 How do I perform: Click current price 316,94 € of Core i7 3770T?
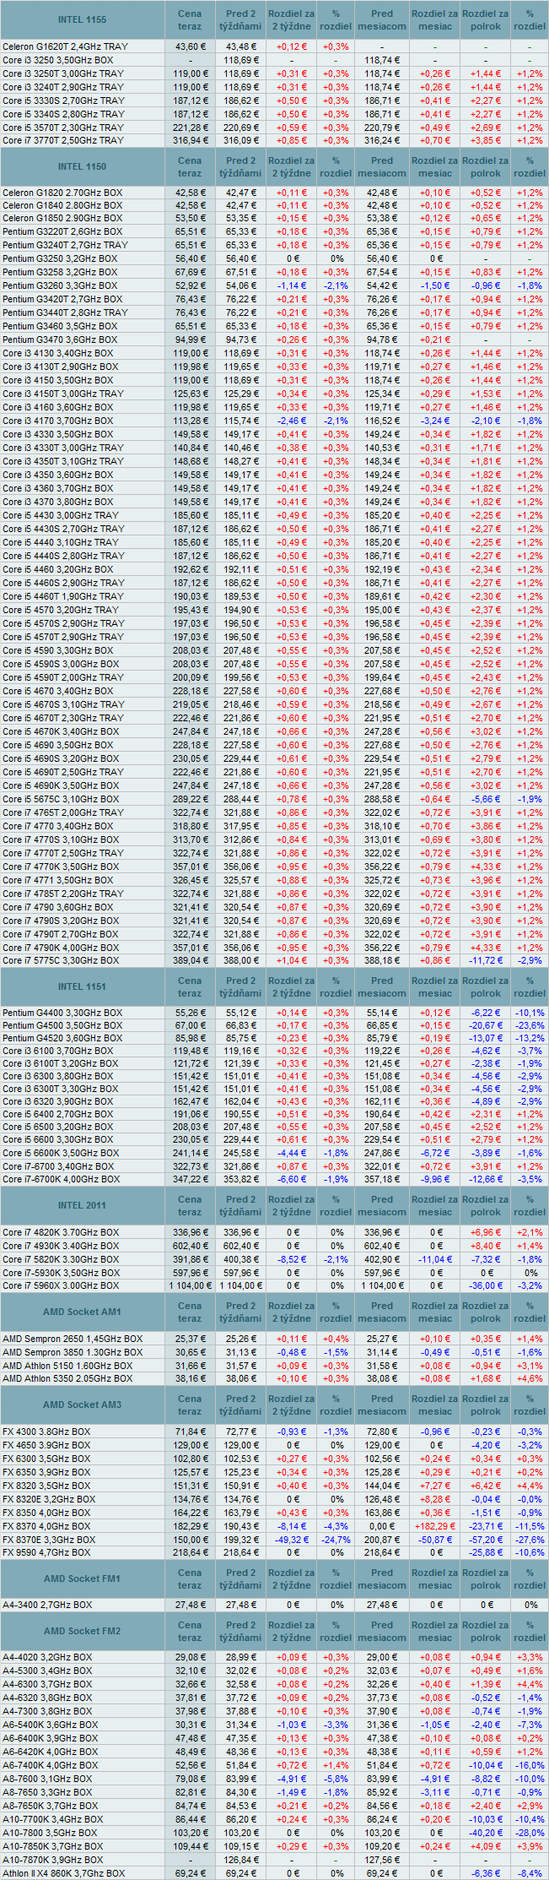click(190, 140)
